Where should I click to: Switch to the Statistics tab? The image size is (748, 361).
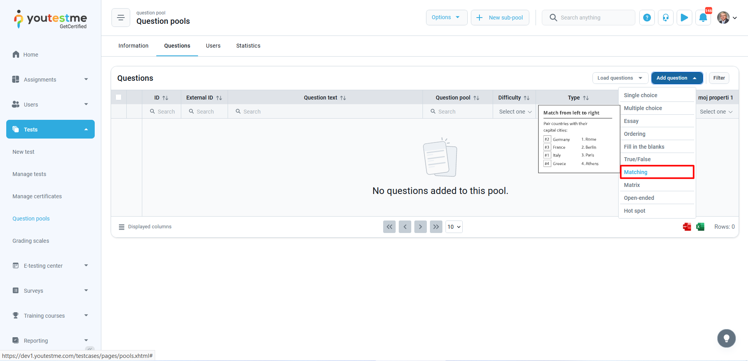point(248,46)
